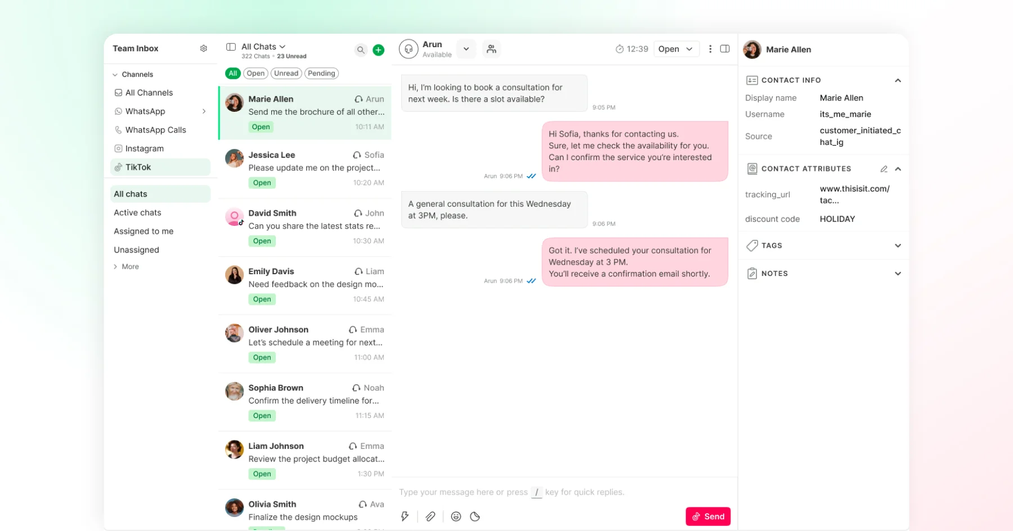The image size is (1013, 531).
Task: Select the Instagram channel
Action: tap(160, 148)
